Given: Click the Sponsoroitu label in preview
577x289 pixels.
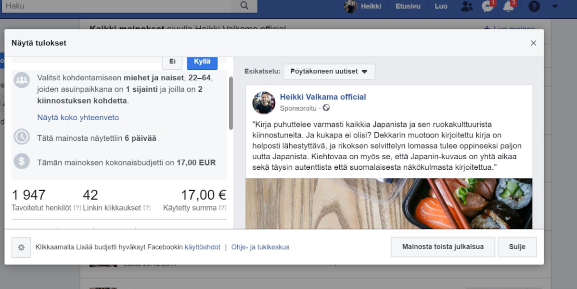Looking at the screenshot, I should [x=298, y=109].
